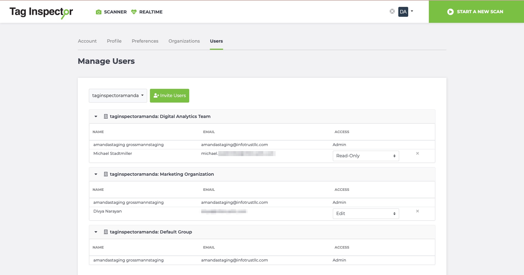
Task: Open the SCANNER navigation item
Action: pyautogui.click(x=111, y=12)
